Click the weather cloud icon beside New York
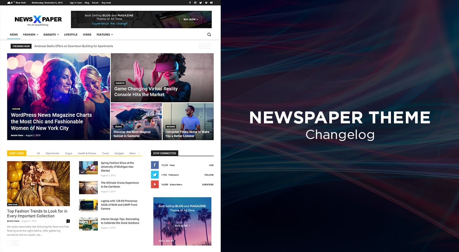 pos(8,3)
